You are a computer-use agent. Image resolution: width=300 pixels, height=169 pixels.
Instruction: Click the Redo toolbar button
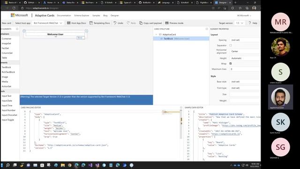pos(131,23)
